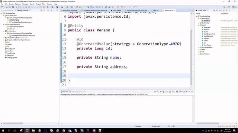The image size is (238, 133).
Task: Open dropdown arrow next to Run button
Action: pyautogui.click(x=55, y=7)
